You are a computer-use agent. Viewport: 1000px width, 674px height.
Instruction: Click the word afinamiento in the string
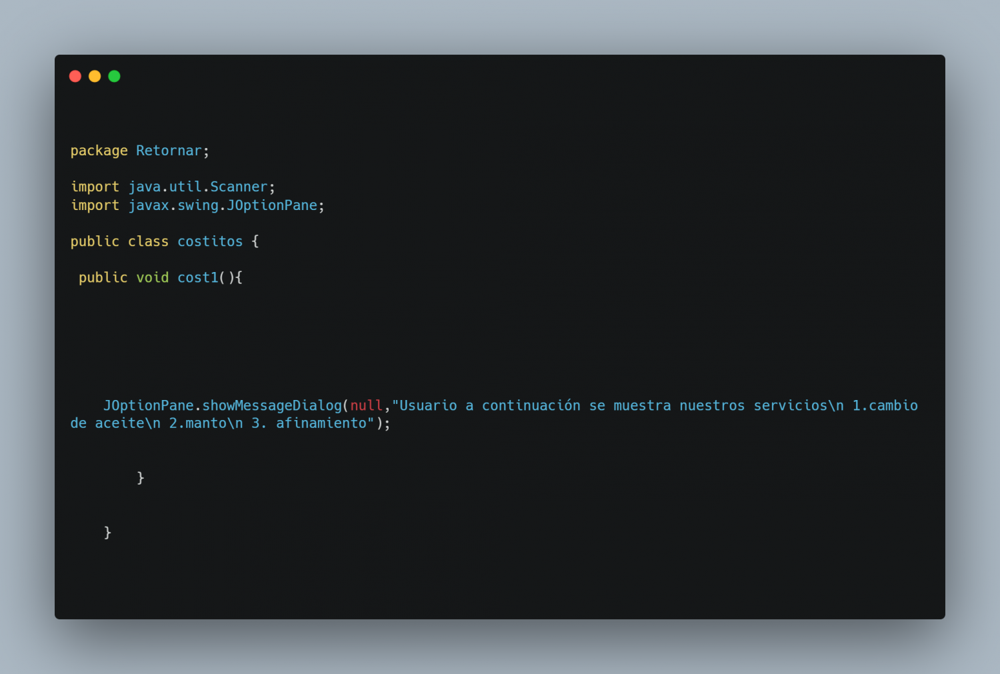click(321, 423)
